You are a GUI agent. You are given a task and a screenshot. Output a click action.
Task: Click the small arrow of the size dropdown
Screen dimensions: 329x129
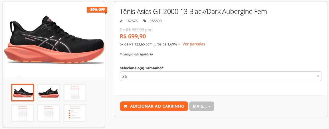pyautogui.click(x=318, y=76)
